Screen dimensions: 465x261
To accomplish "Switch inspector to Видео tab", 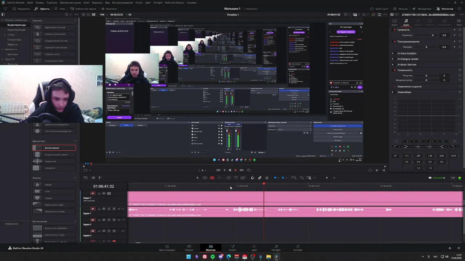I will (395, 23).
